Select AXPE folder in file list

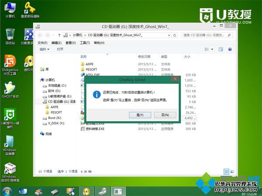tap(87, 64)
